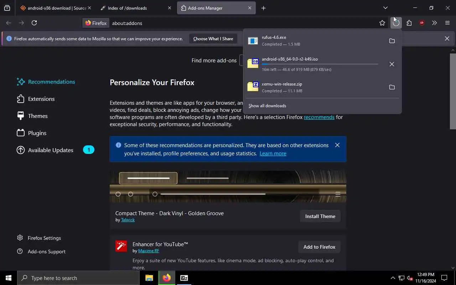Open theme author Talwick link
The width and height of the screenshot is (456, 285).
[128, 220]
